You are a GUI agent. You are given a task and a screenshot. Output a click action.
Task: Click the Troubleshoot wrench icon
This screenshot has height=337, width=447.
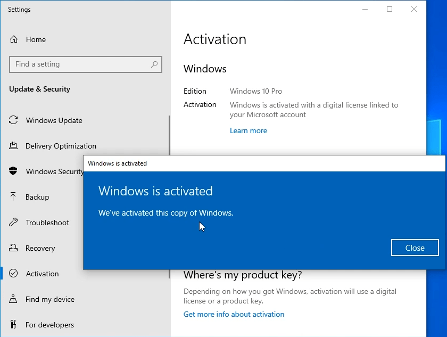click(x=13, y=222)
